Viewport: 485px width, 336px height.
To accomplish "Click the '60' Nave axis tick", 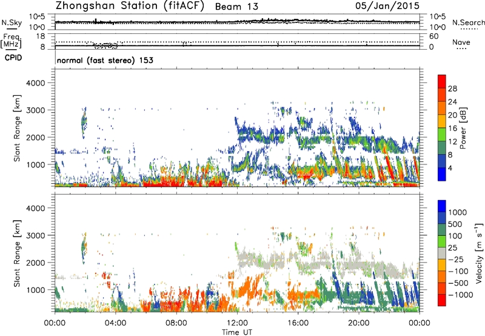I will click(433, 36).
